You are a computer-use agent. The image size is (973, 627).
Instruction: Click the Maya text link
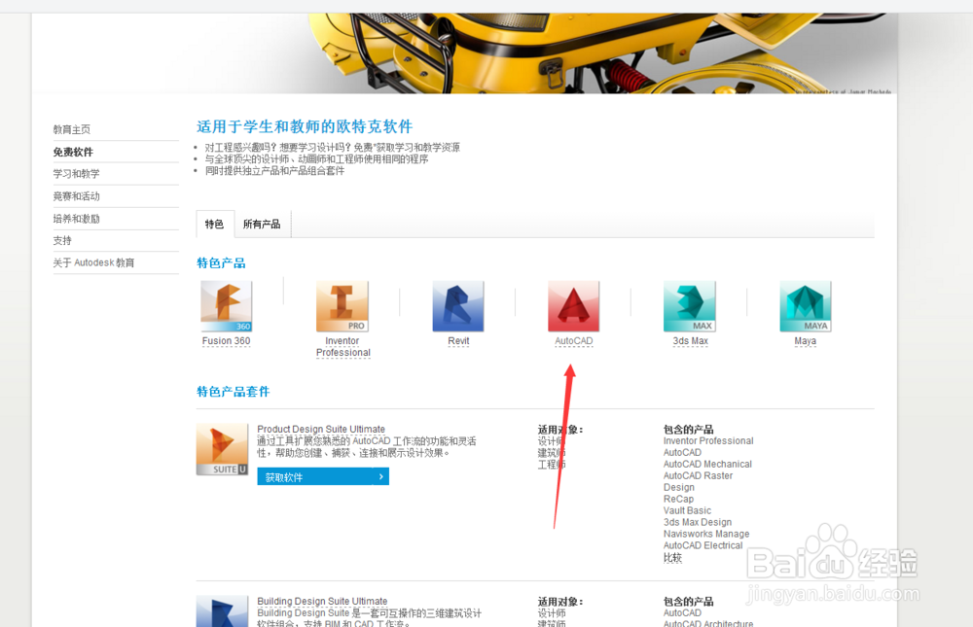click(805, 341)
